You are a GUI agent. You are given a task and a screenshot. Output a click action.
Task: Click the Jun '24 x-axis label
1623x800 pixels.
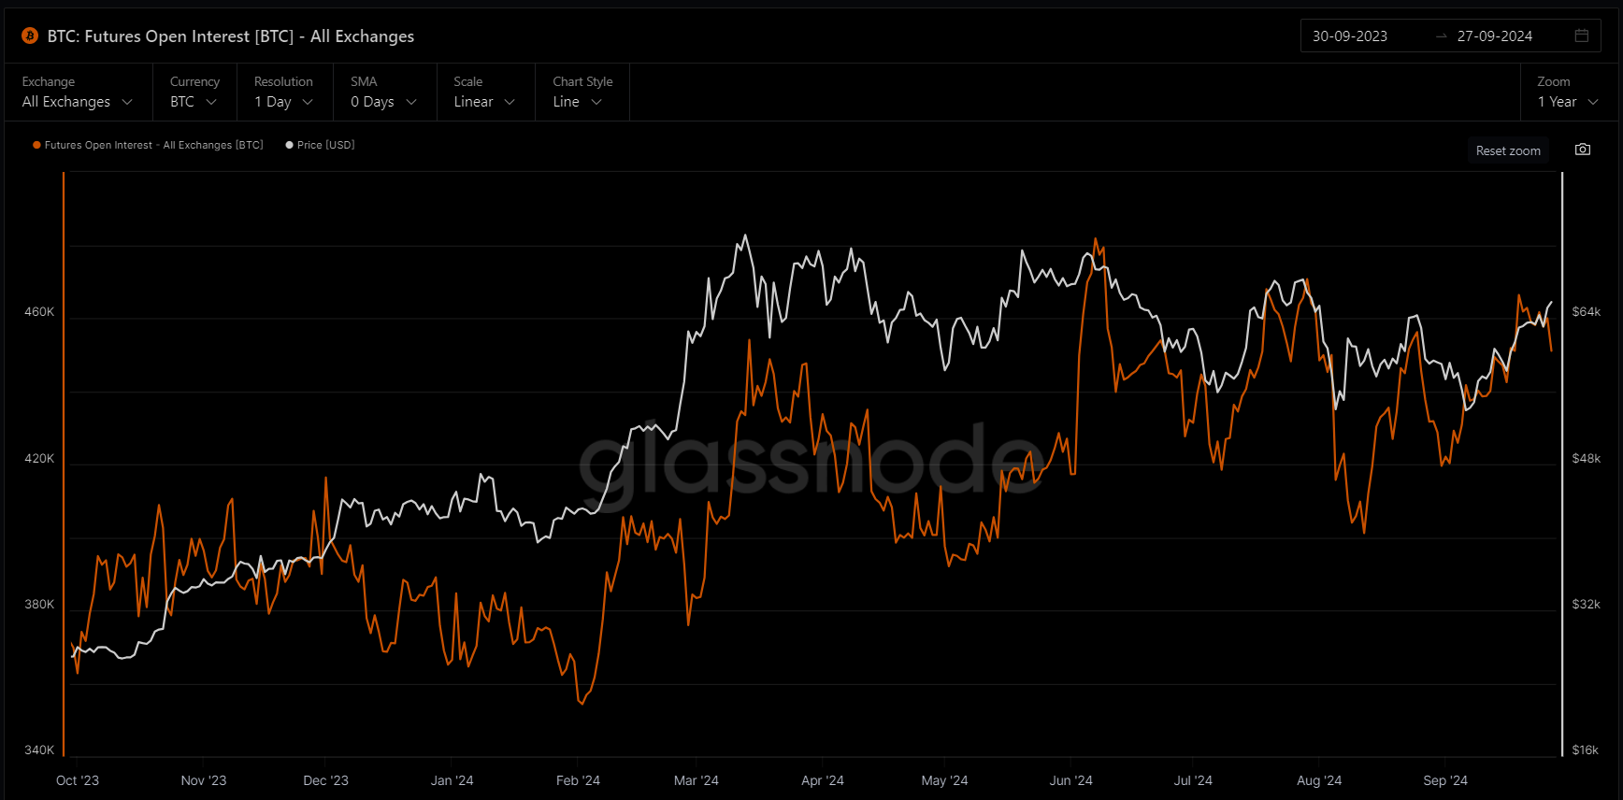(1070, 780)
